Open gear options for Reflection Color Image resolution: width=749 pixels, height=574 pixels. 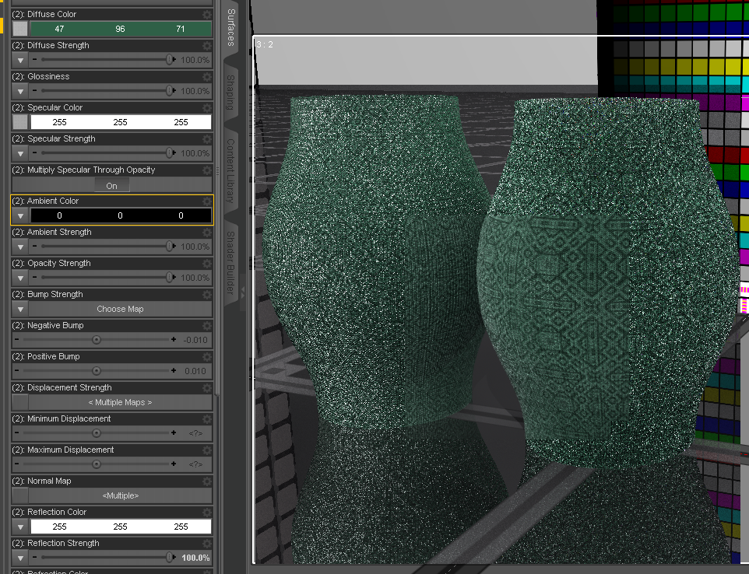207,512
